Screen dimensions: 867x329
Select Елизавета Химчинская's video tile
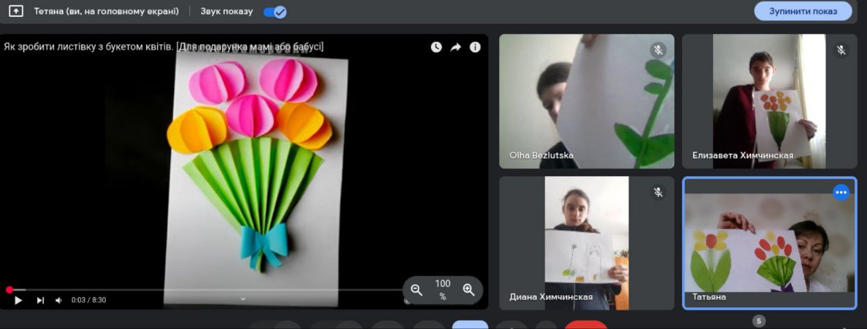(x=769, y=101)
